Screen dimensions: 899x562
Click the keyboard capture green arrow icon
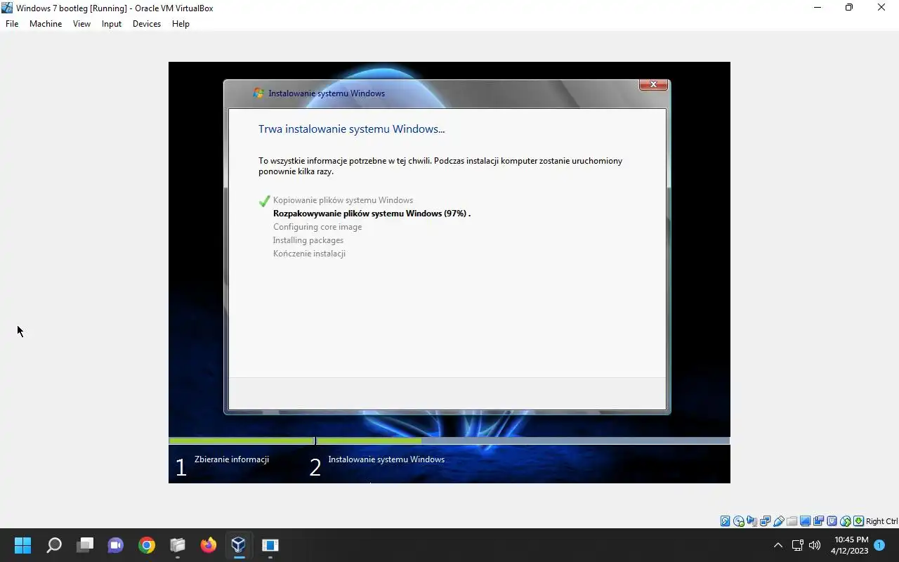coord(858,521)
